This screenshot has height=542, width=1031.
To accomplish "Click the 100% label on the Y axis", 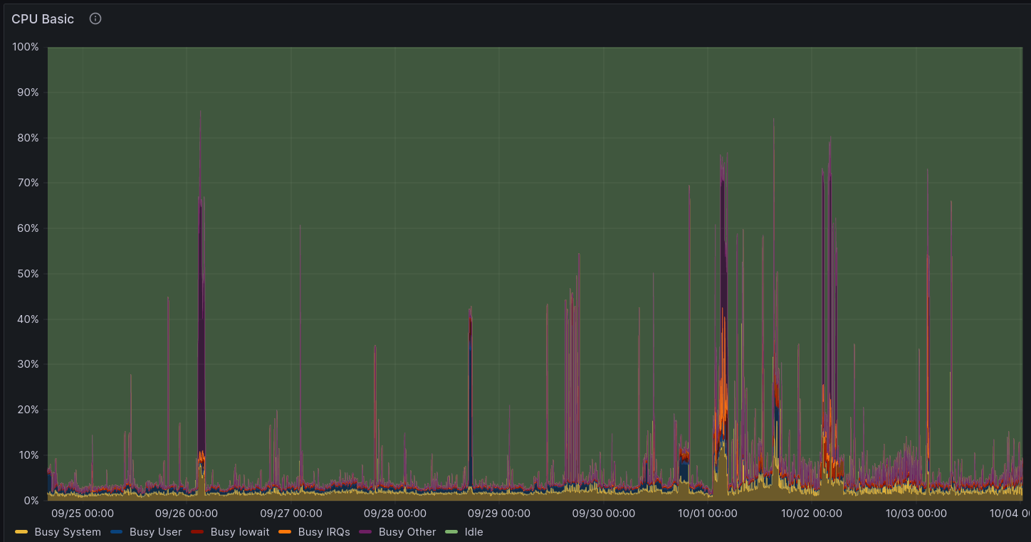I will (x=26, y=47).
